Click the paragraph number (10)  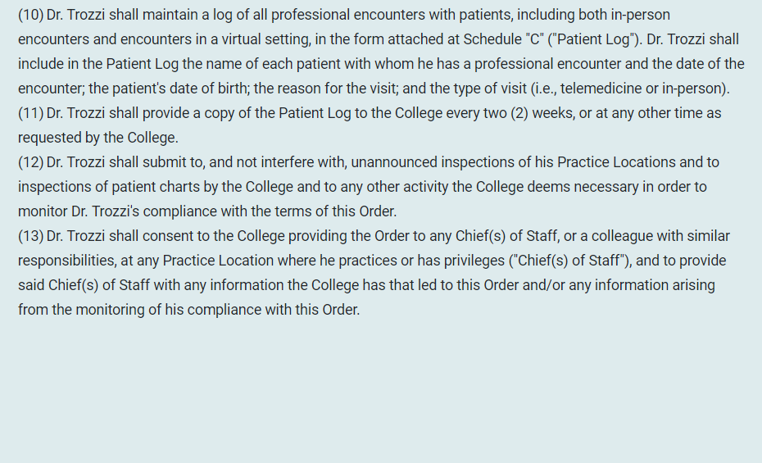[31, 15]
